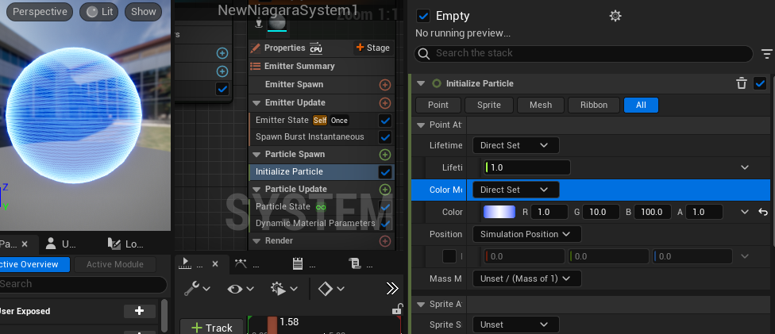Click the Lifetime 1.0 value slider

(x=527, y=167)
